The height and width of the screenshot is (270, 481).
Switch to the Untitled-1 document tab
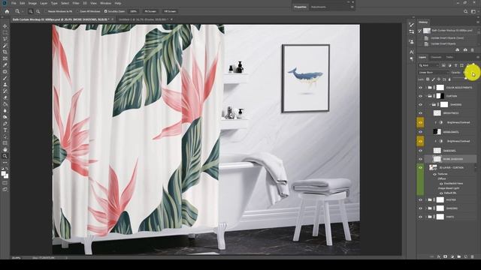coord(144,19)
